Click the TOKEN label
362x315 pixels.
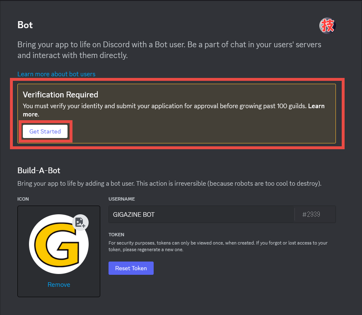click(116, 235)
